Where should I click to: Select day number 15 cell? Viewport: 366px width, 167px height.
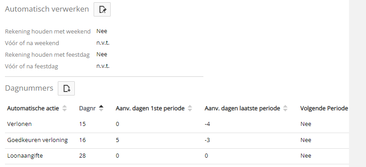[82, 124]
